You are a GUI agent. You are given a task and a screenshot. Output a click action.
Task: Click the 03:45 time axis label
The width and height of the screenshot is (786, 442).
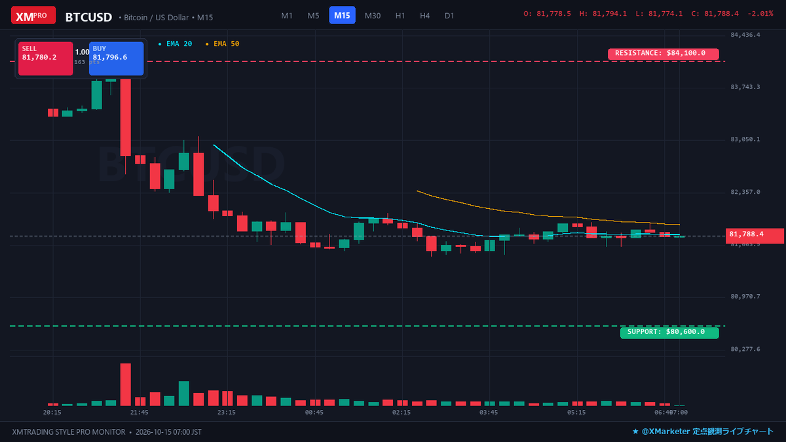pyautogui.click(x=489, y=413)
